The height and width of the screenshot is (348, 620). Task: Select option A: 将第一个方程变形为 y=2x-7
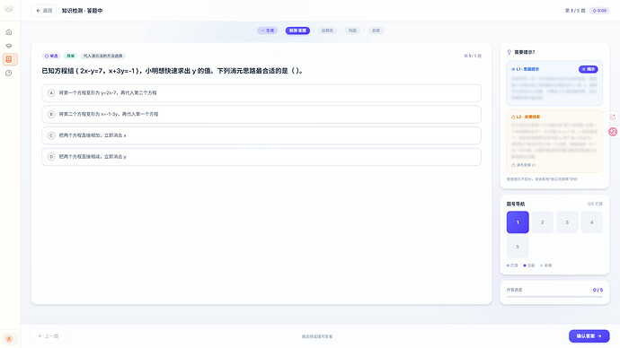click(x=261, y=93)
